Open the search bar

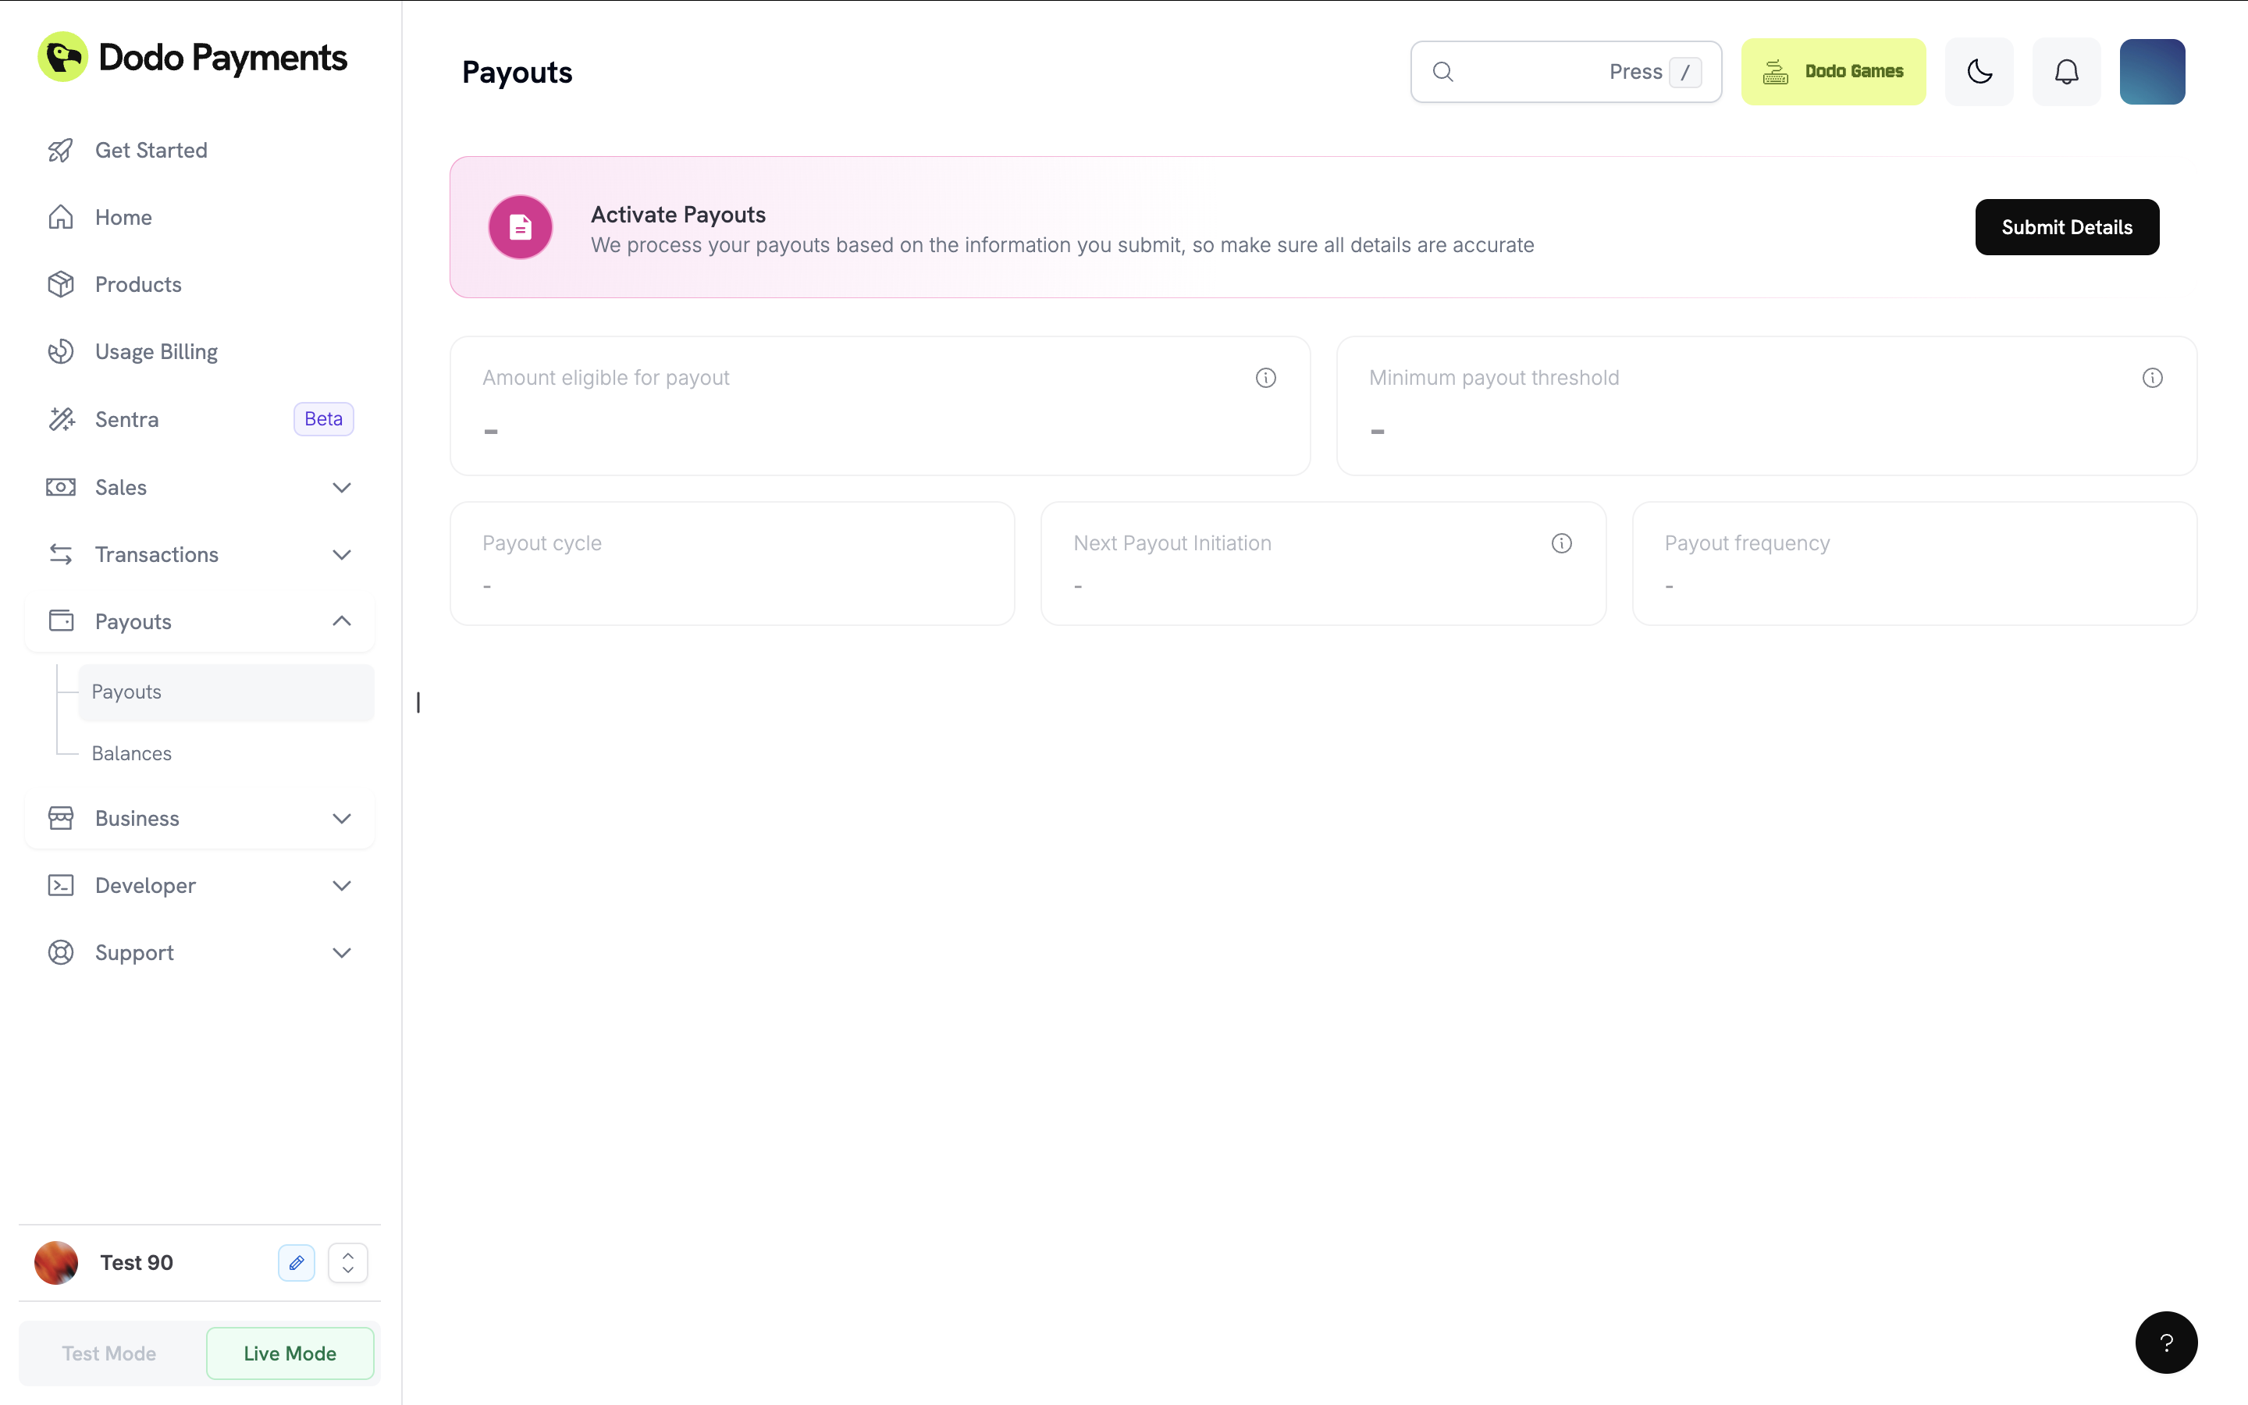point(1564,72)
